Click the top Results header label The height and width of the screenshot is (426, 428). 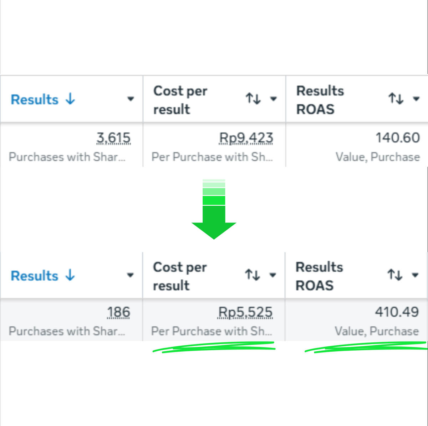point(35,100)
